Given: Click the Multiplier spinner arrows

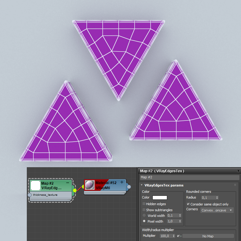Looking at the screenshot, I should [x=174, y=236].
